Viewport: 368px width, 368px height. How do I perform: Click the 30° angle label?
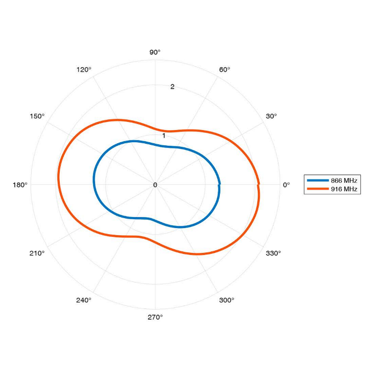[x=272, y=116]
